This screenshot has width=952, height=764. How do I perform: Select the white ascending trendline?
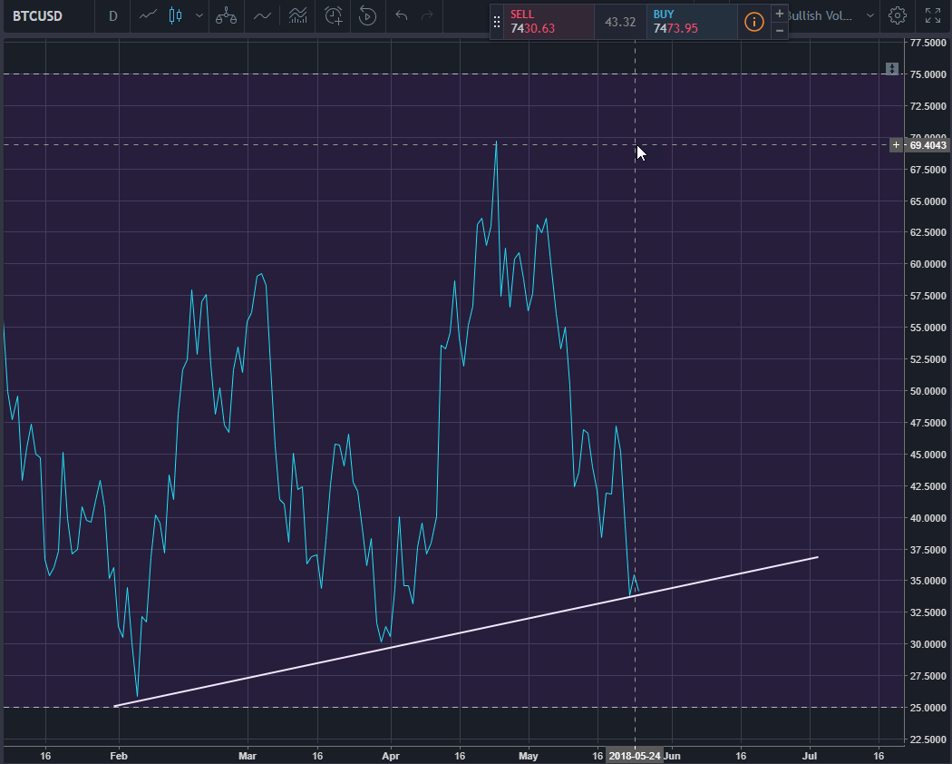coord(466,632)
